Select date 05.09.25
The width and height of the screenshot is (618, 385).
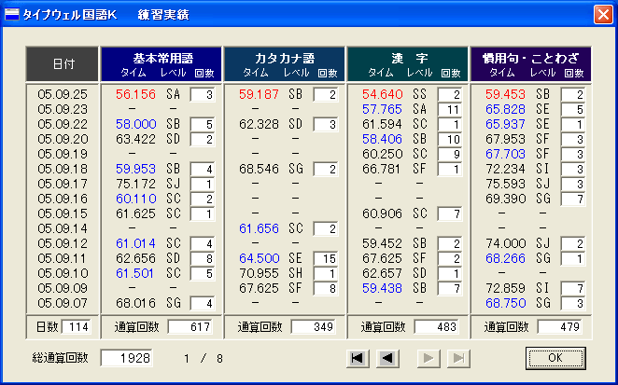click(x=63, y=94)
